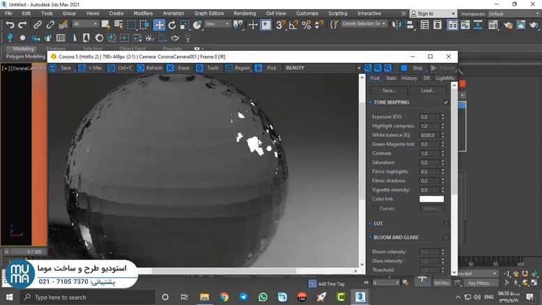Switch to the Stats tab
The image size is (542, 305).
[x=391, y=78]
